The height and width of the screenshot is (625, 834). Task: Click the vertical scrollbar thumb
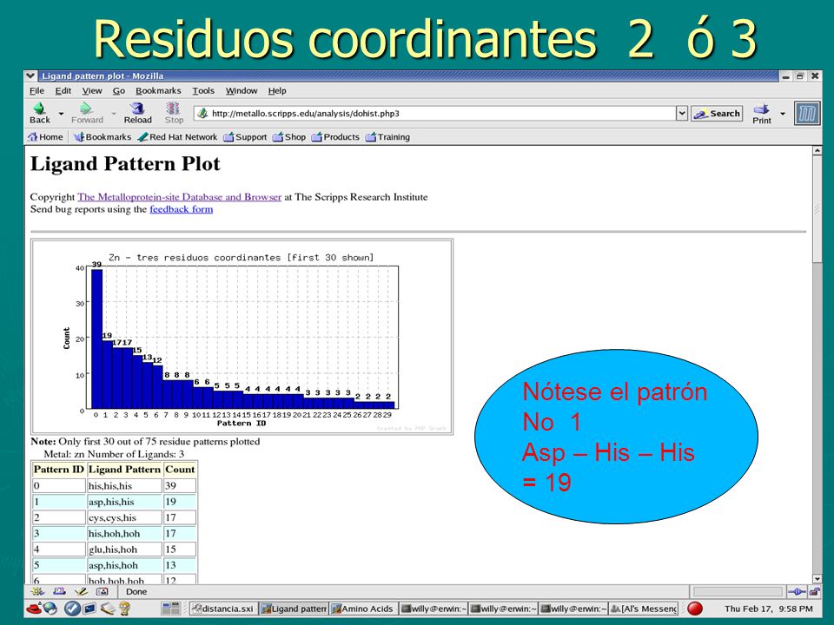[x=817, y=209]
